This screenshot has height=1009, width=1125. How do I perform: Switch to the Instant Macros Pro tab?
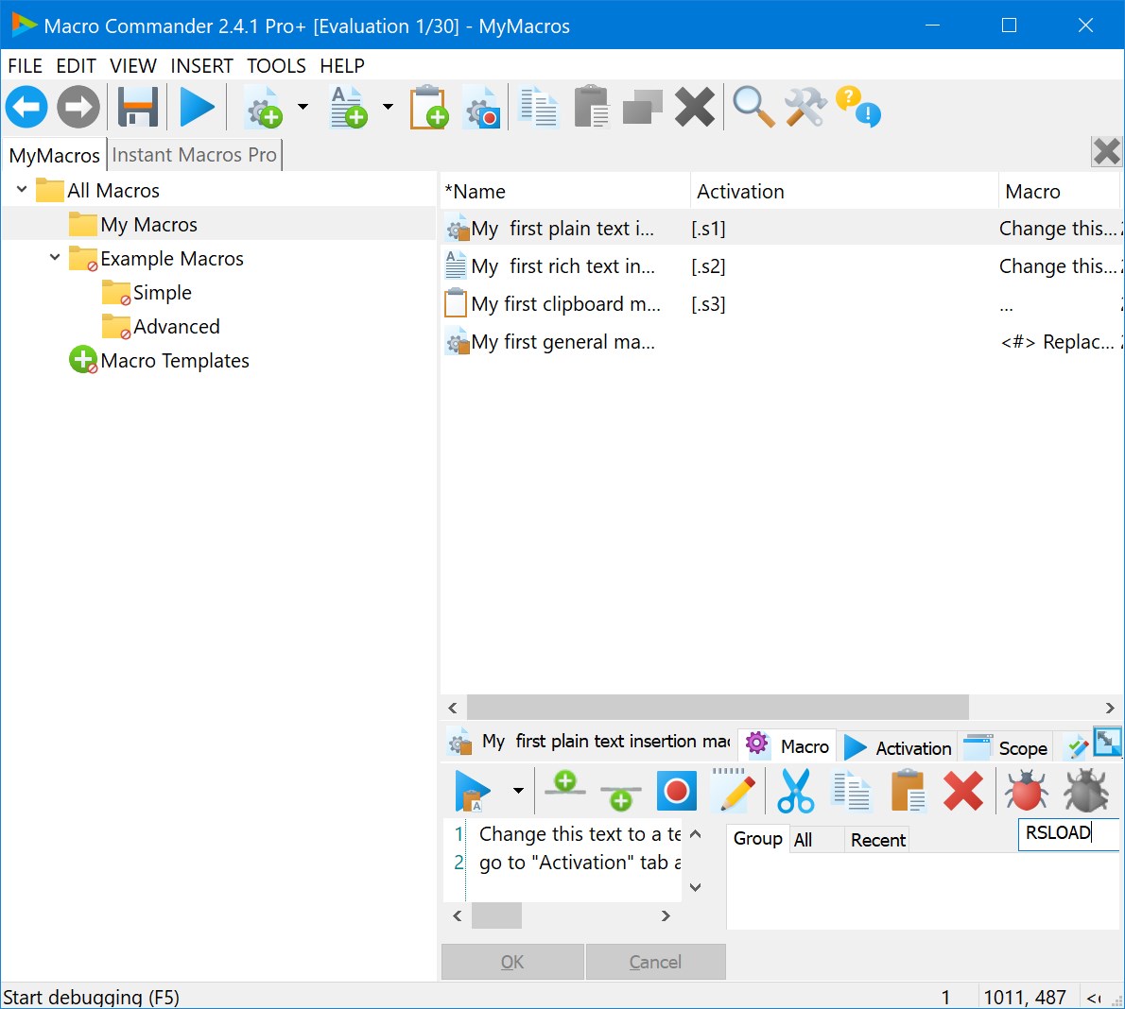[195, 155]
